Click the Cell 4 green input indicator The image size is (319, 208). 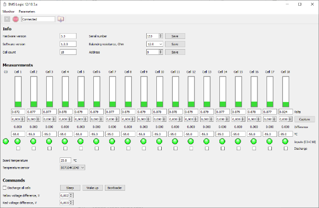pyautogui.click(x=65, y=141)
